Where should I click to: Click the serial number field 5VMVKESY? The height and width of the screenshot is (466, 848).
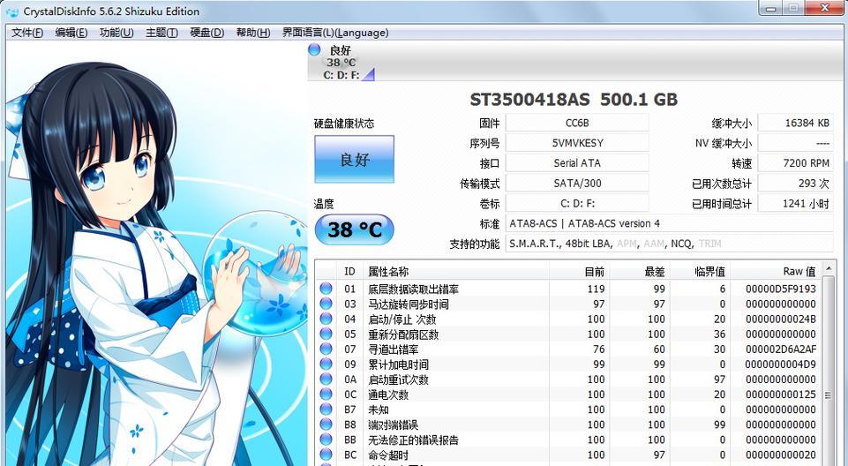tap(577, 143)
